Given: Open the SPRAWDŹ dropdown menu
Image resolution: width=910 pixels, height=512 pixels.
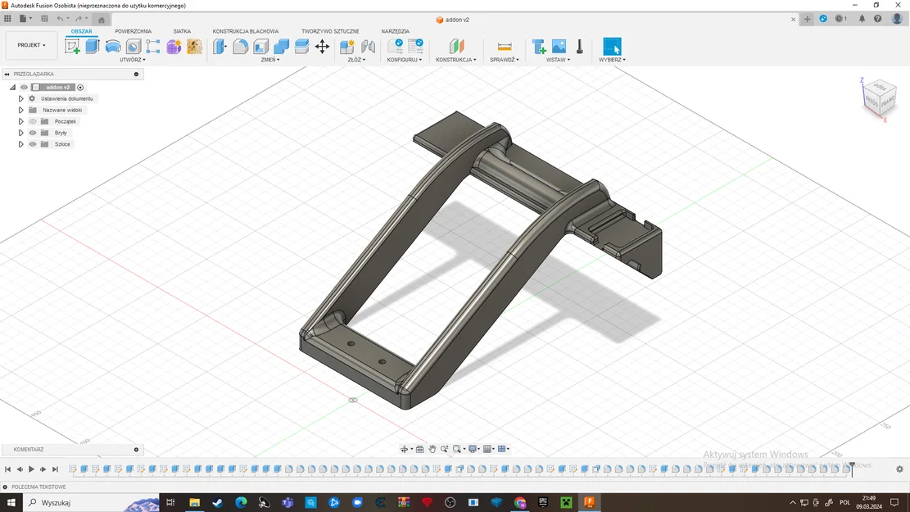Looking at the screenshot, I should tap(505, 60).
